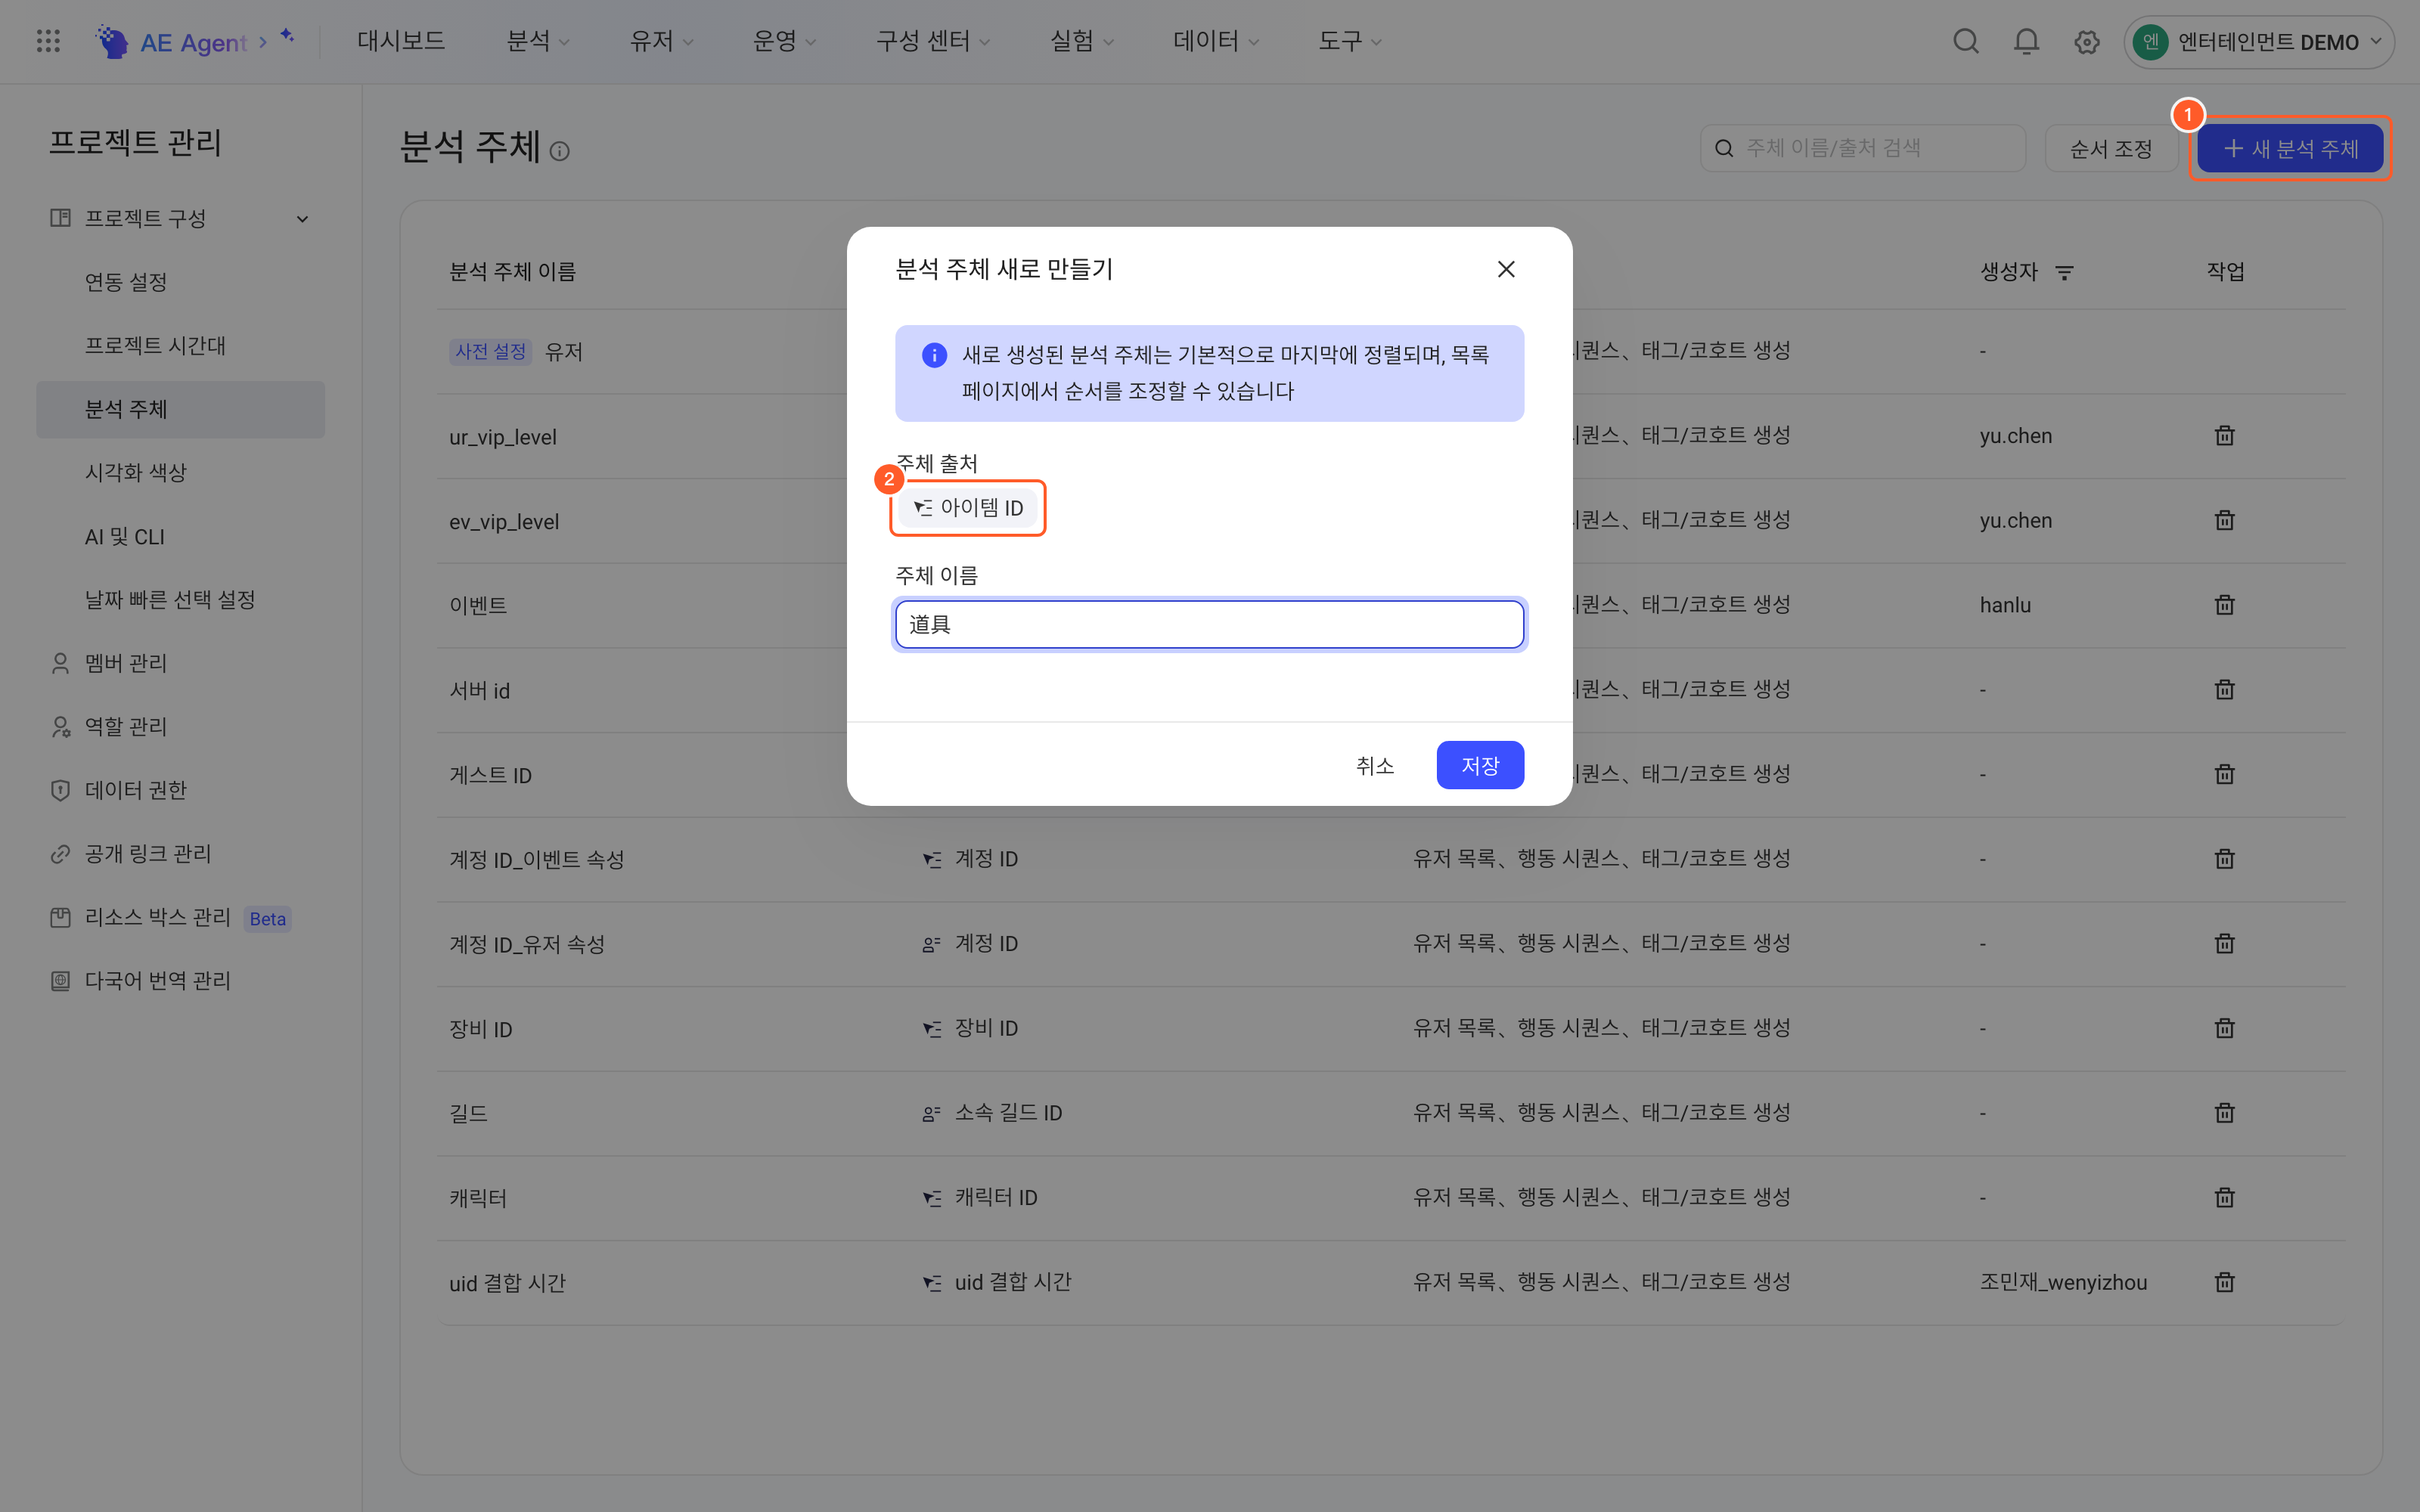
Task: Click the 다국어 번역 관리 icon
Action: (60, 981)
